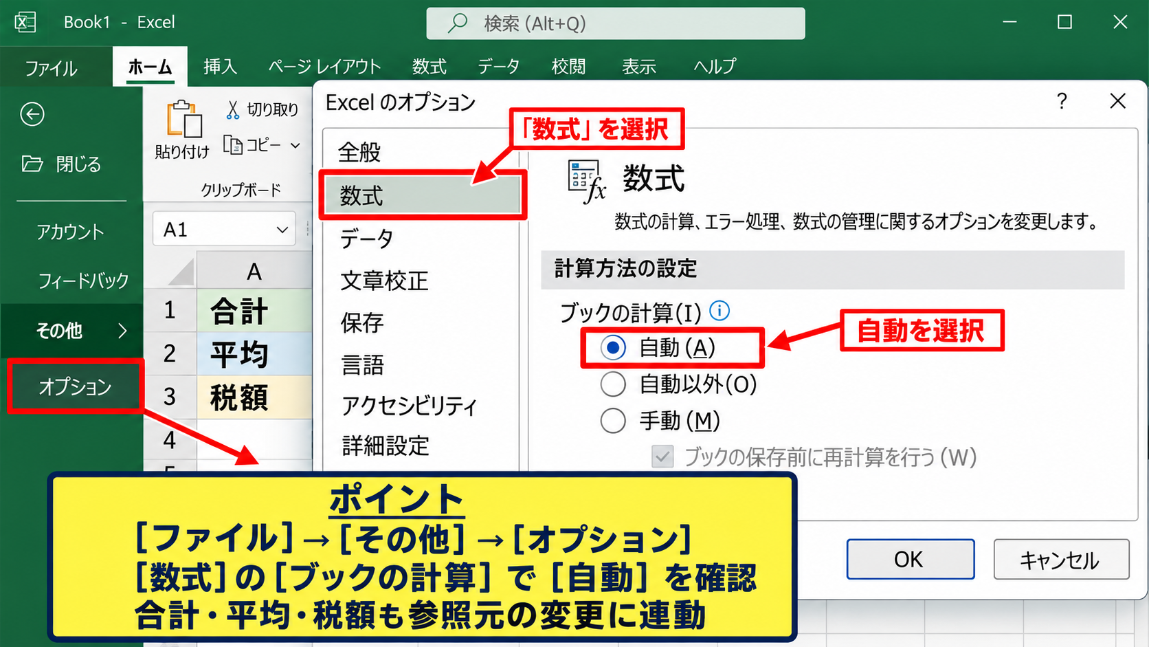The width and height of the screenshot is (1149, 647).
Task: Select the 自動(A) radio button
Action: [x=613, y=347]
